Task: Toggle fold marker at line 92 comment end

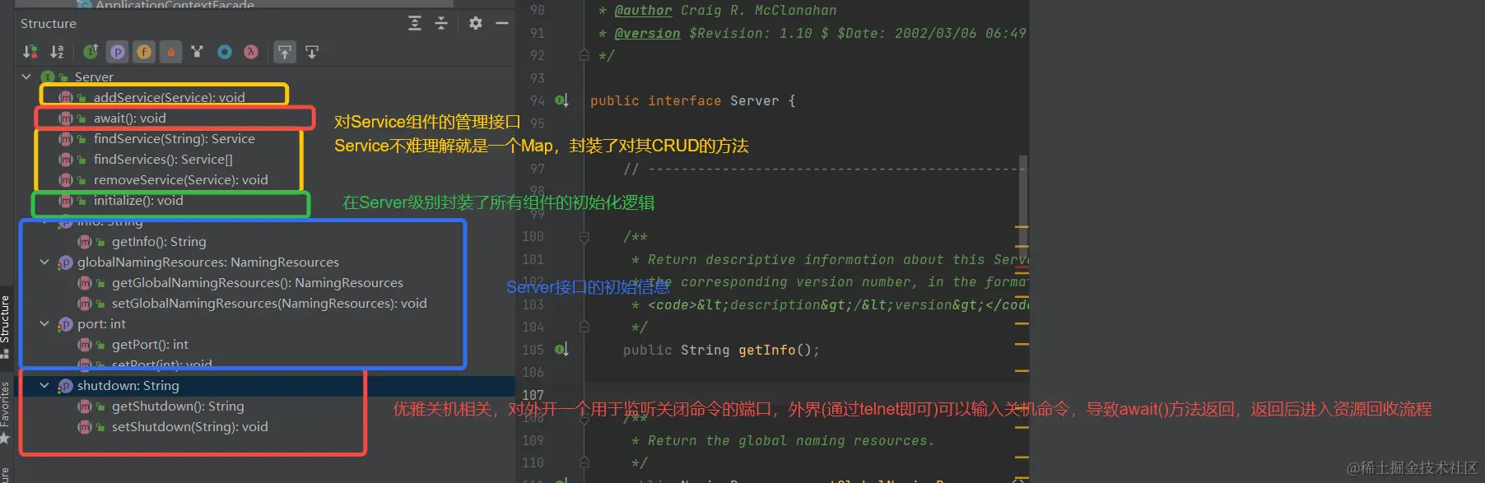Action: (x=584, y=55)
